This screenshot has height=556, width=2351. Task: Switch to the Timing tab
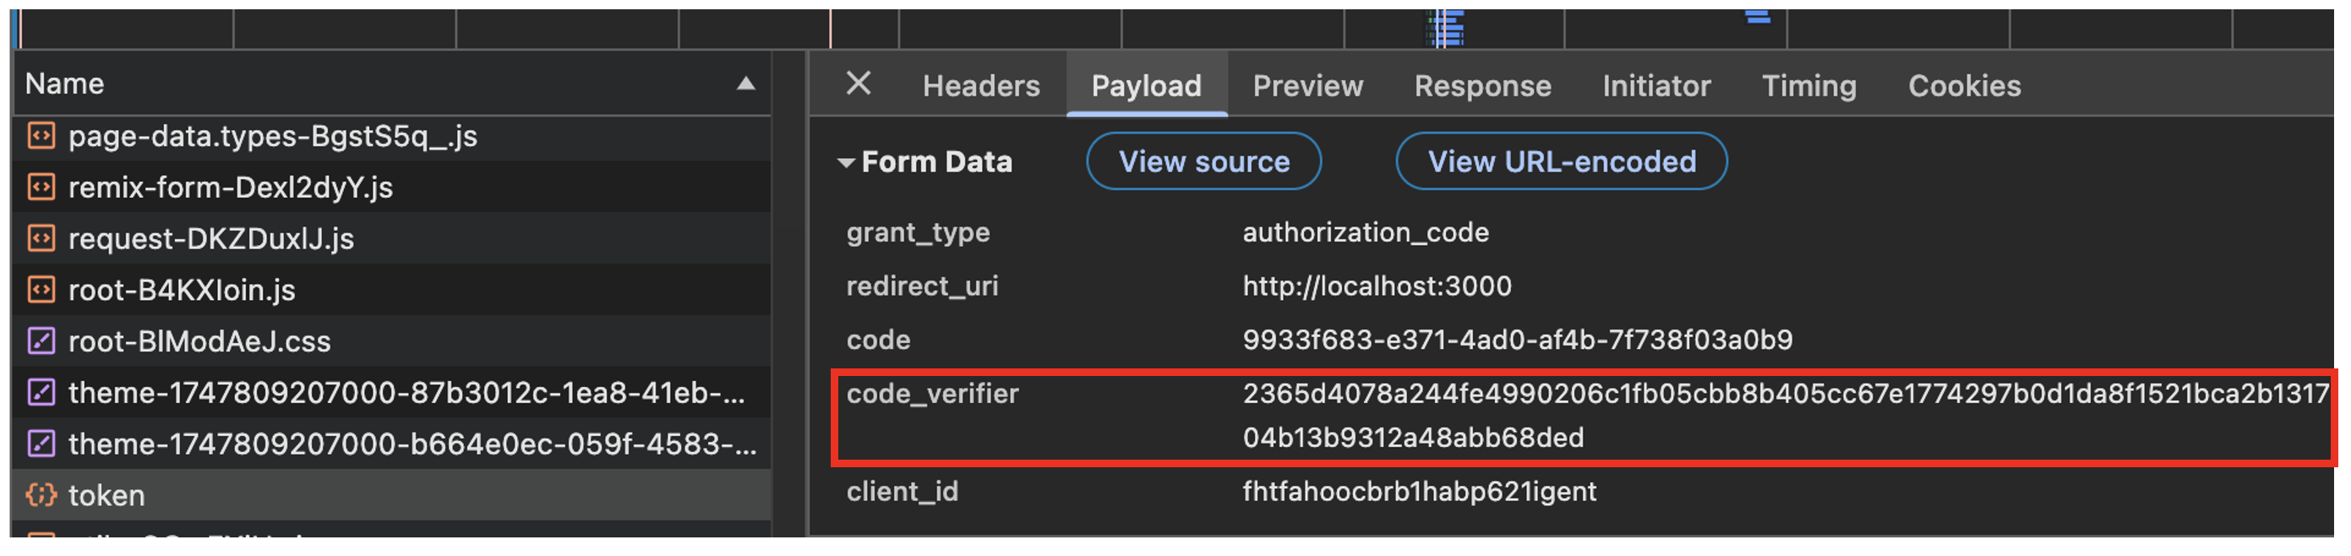coord(1808,86)
